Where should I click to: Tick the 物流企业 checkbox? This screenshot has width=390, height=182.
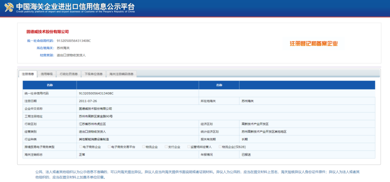[143, 147]
